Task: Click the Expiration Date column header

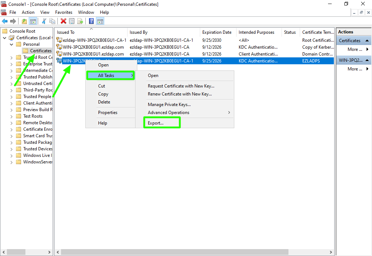Action: click(217, 32)
